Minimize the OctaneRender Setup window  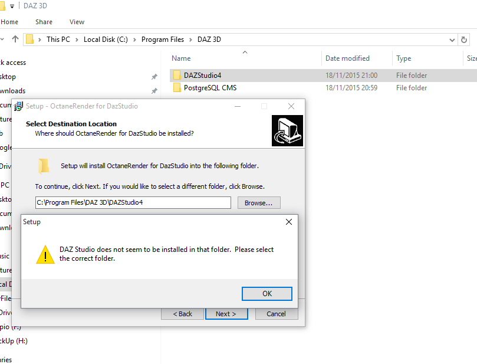(238, 106)
